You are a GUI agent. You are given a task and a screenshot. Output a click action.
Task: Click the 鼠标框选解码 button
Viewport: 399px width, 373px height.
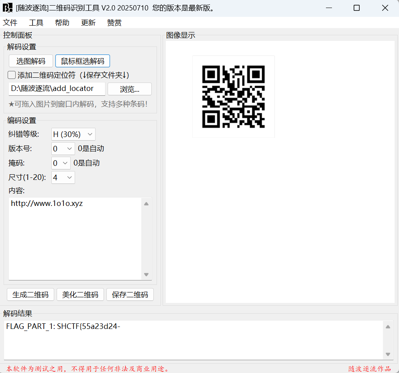coord(83,61)
